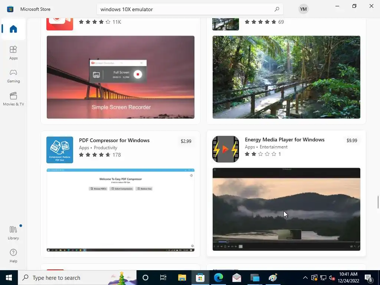Click the 69 ratings count
Image resolution: width=380 pixels, height=285 pixels.
pos(281,22)
